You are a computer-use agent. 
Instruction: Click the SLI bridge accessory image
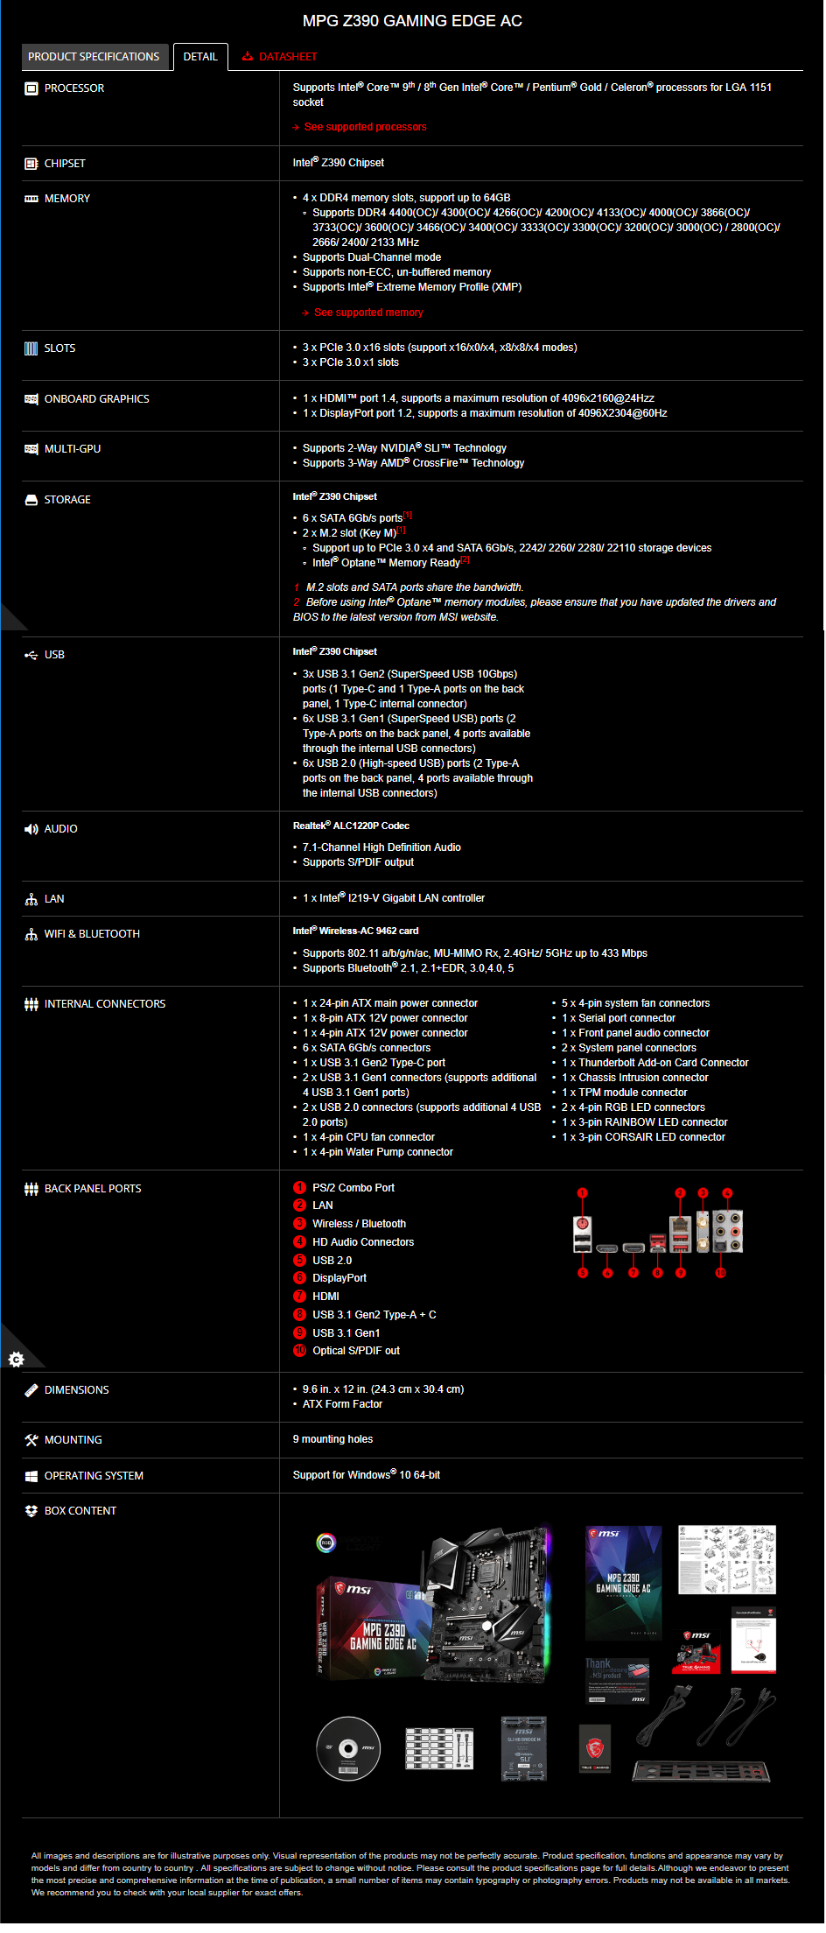(x=523, y=1748)
